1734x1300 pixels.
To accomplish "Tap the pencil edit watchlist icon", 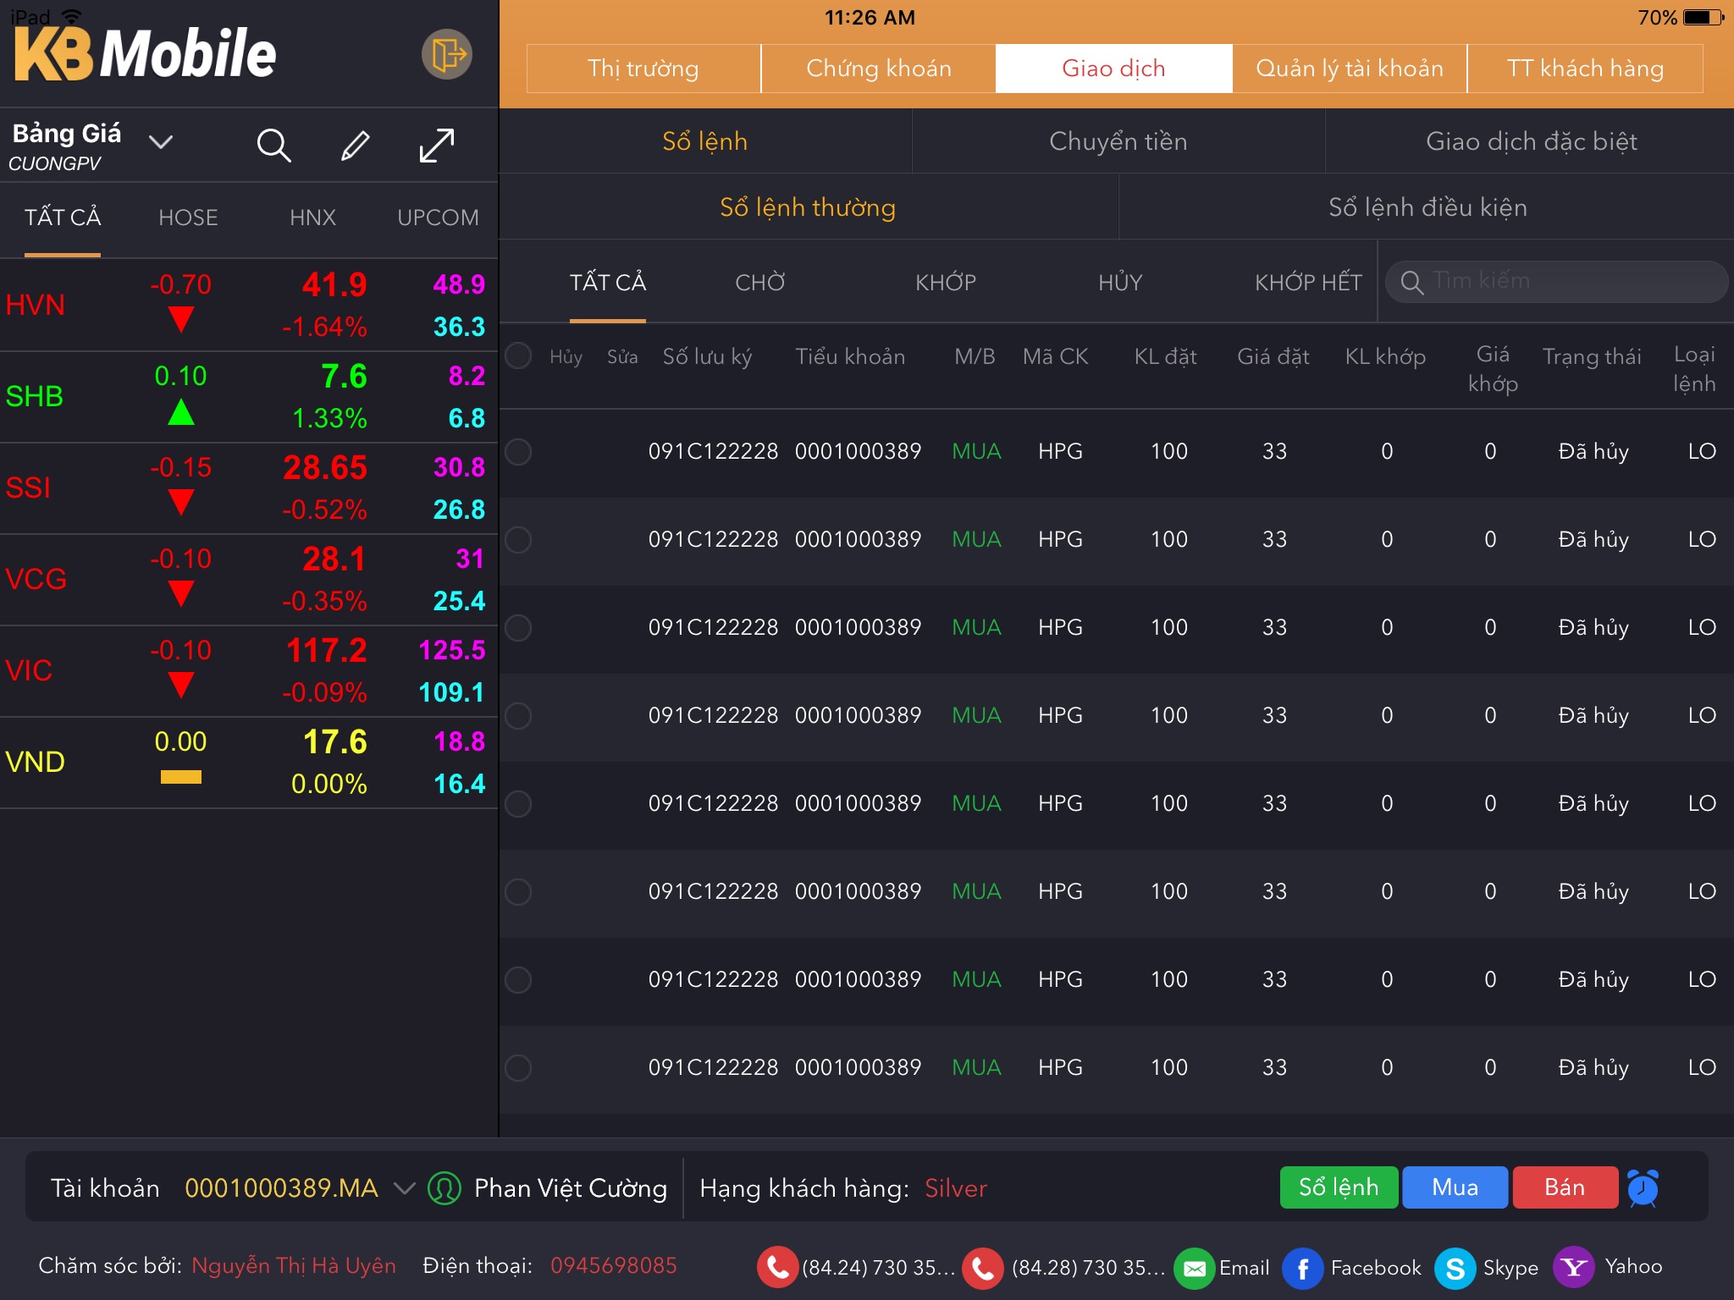I will [355, 146].
